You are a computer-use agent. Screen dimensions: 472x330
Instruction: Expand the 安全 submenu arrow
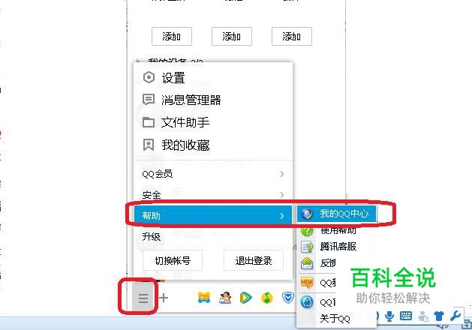point(281,195)
